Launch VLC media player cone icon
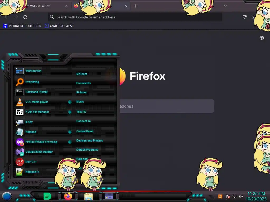This screenshot has width=270, height=202. (x=20, y=102)
